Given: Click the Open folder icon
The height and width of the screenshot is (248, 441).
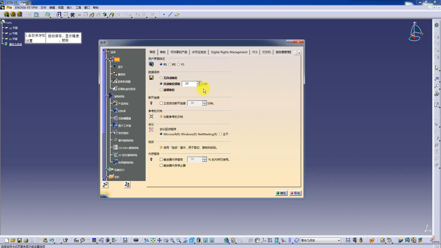Looking at the screenshot, I should (x=13, y=240).
